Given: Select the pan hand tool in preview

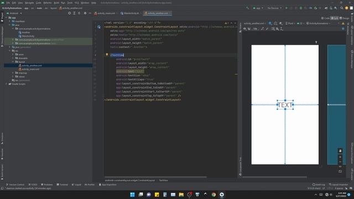Looking at the screenshot, I should tap(340, 151).
